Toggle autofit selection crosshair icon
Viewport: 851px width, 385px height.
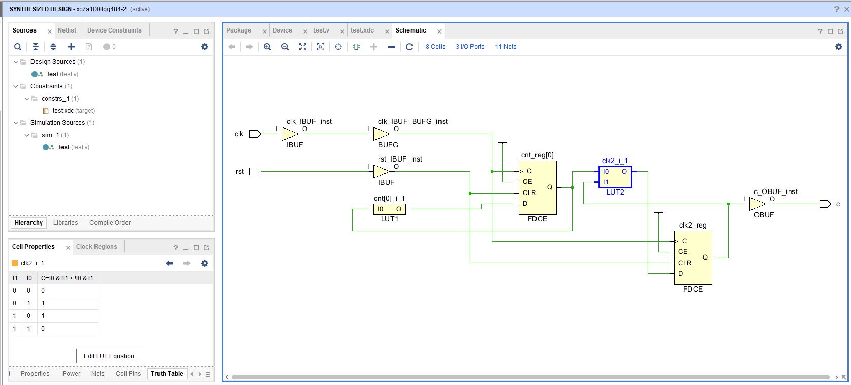pos(338,47)
